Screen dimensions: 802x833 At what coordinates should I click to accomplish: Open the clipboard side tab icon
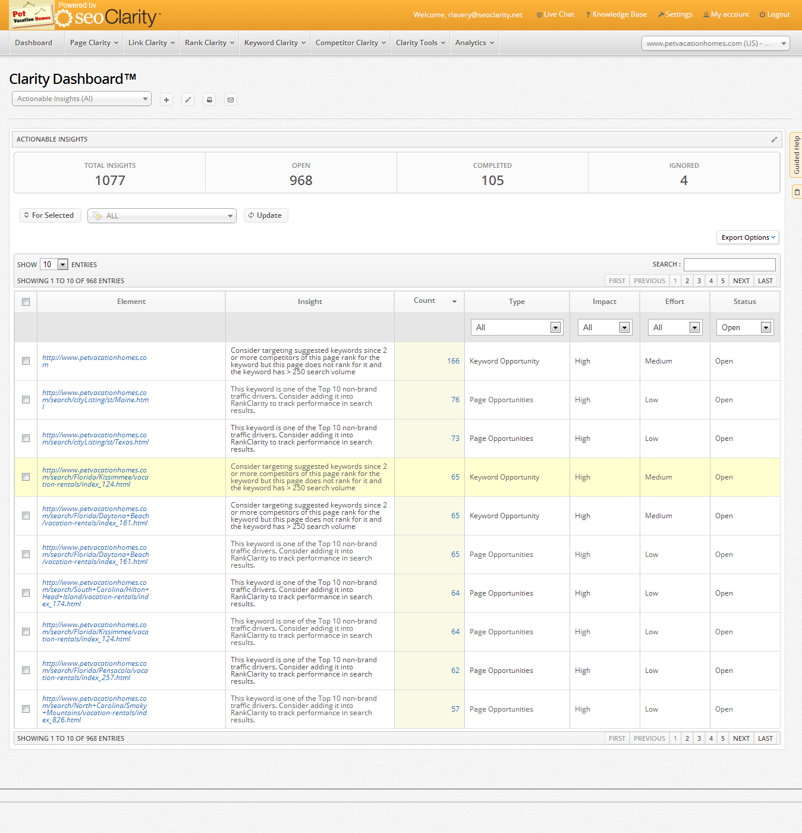(797, 192)
